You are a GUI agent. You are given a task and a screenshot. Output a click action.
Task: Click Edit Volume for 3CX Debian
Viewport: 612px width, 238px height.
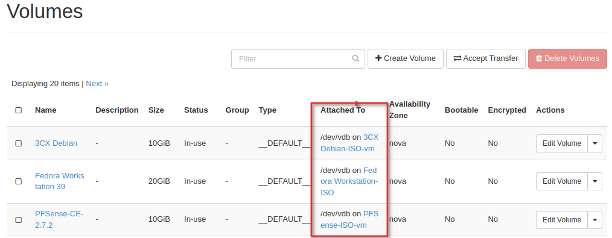562,143
